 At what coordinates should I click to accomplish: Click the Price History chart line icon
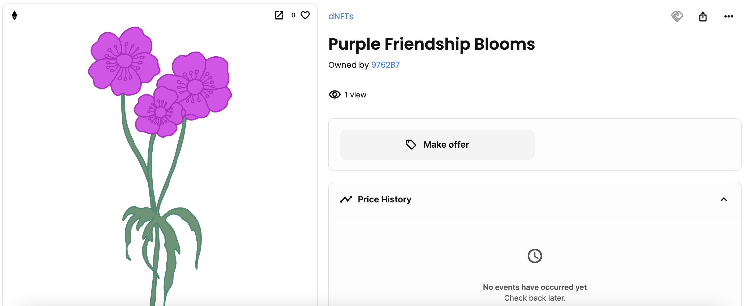(346, 199)
